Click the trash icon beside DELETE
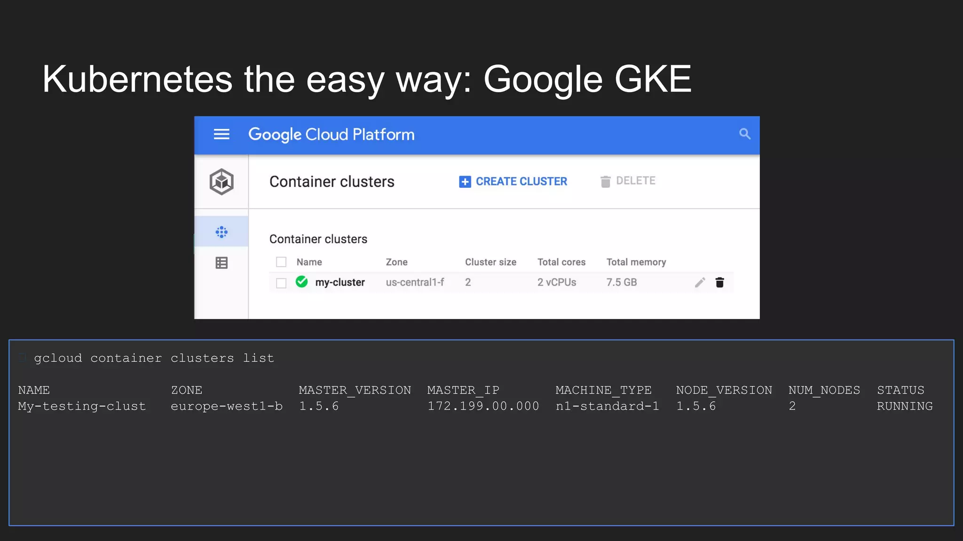This screenshot has width=963, height=541. click(606, 181)
